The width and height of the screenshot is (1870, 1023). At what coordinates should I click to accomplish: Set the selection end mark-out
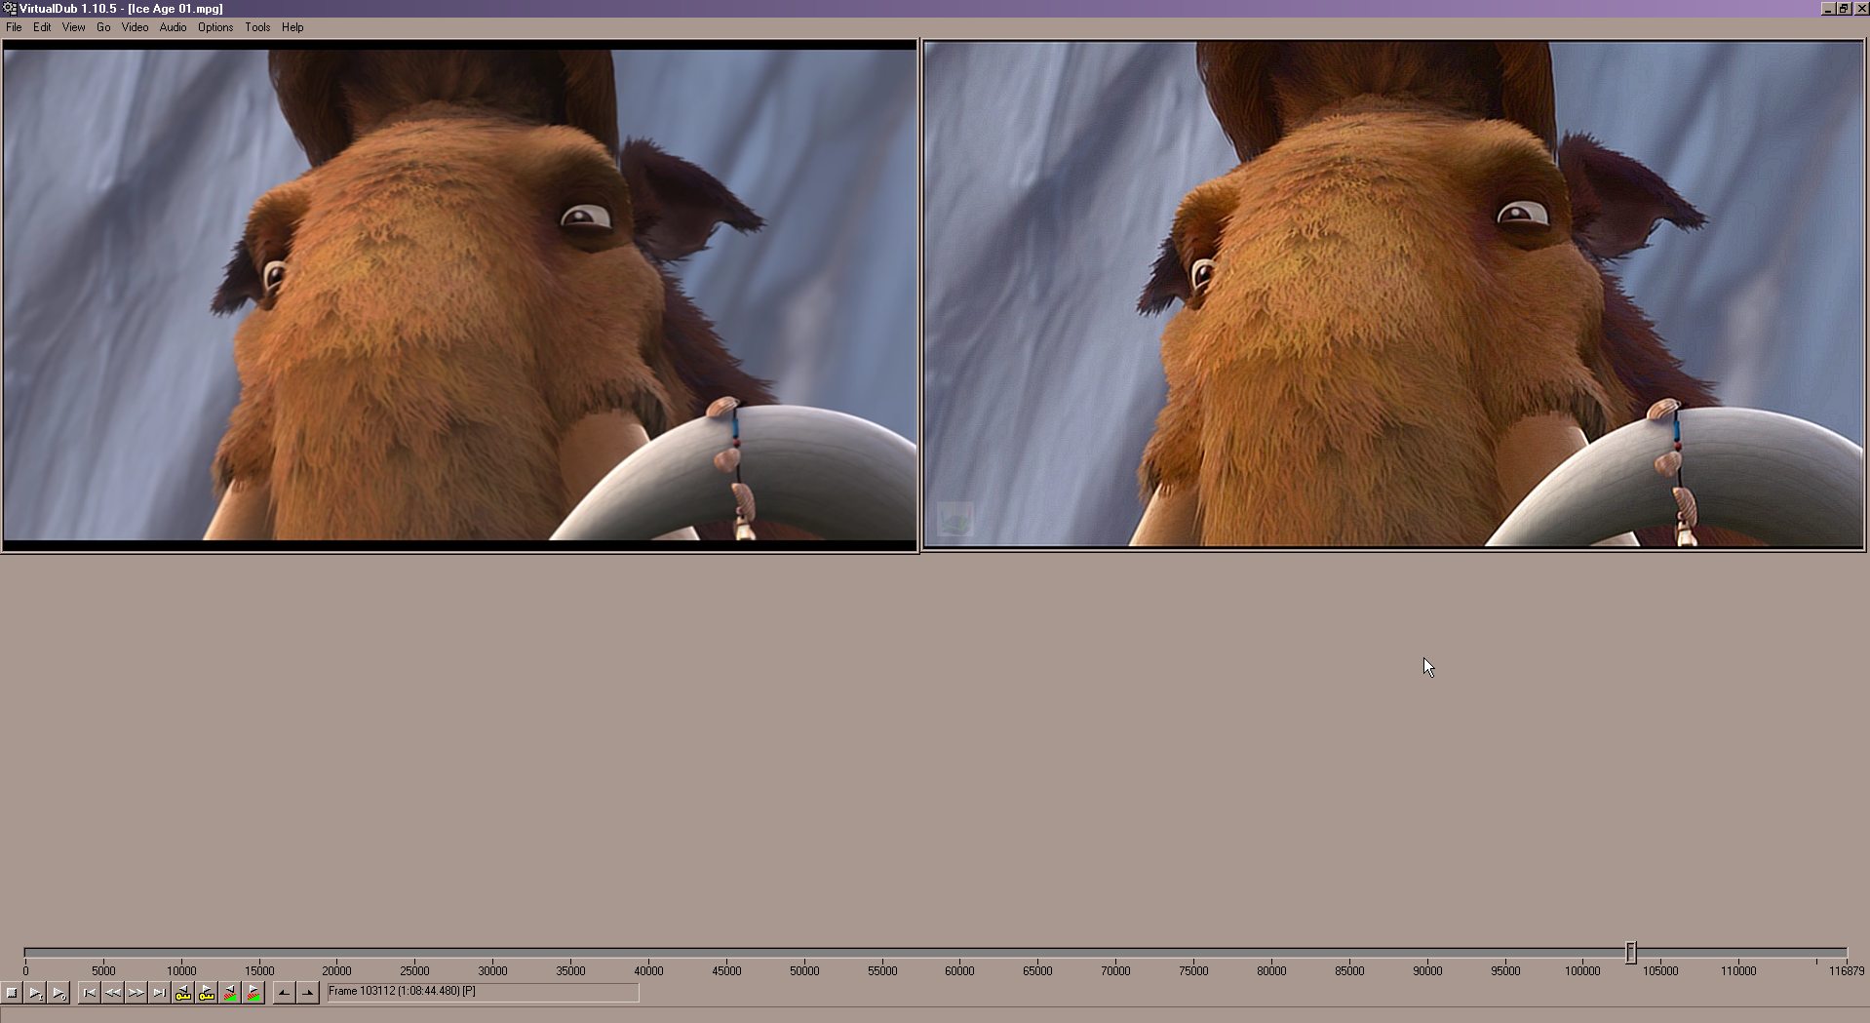[x=307, y=993]
